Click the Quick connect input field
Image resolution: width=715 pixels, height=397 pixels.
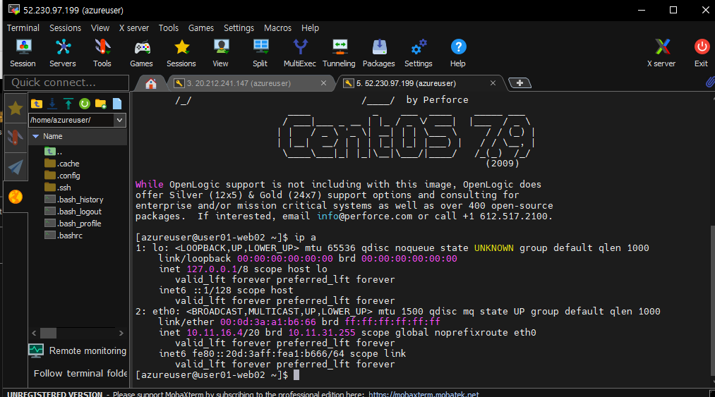coord(66,83)
